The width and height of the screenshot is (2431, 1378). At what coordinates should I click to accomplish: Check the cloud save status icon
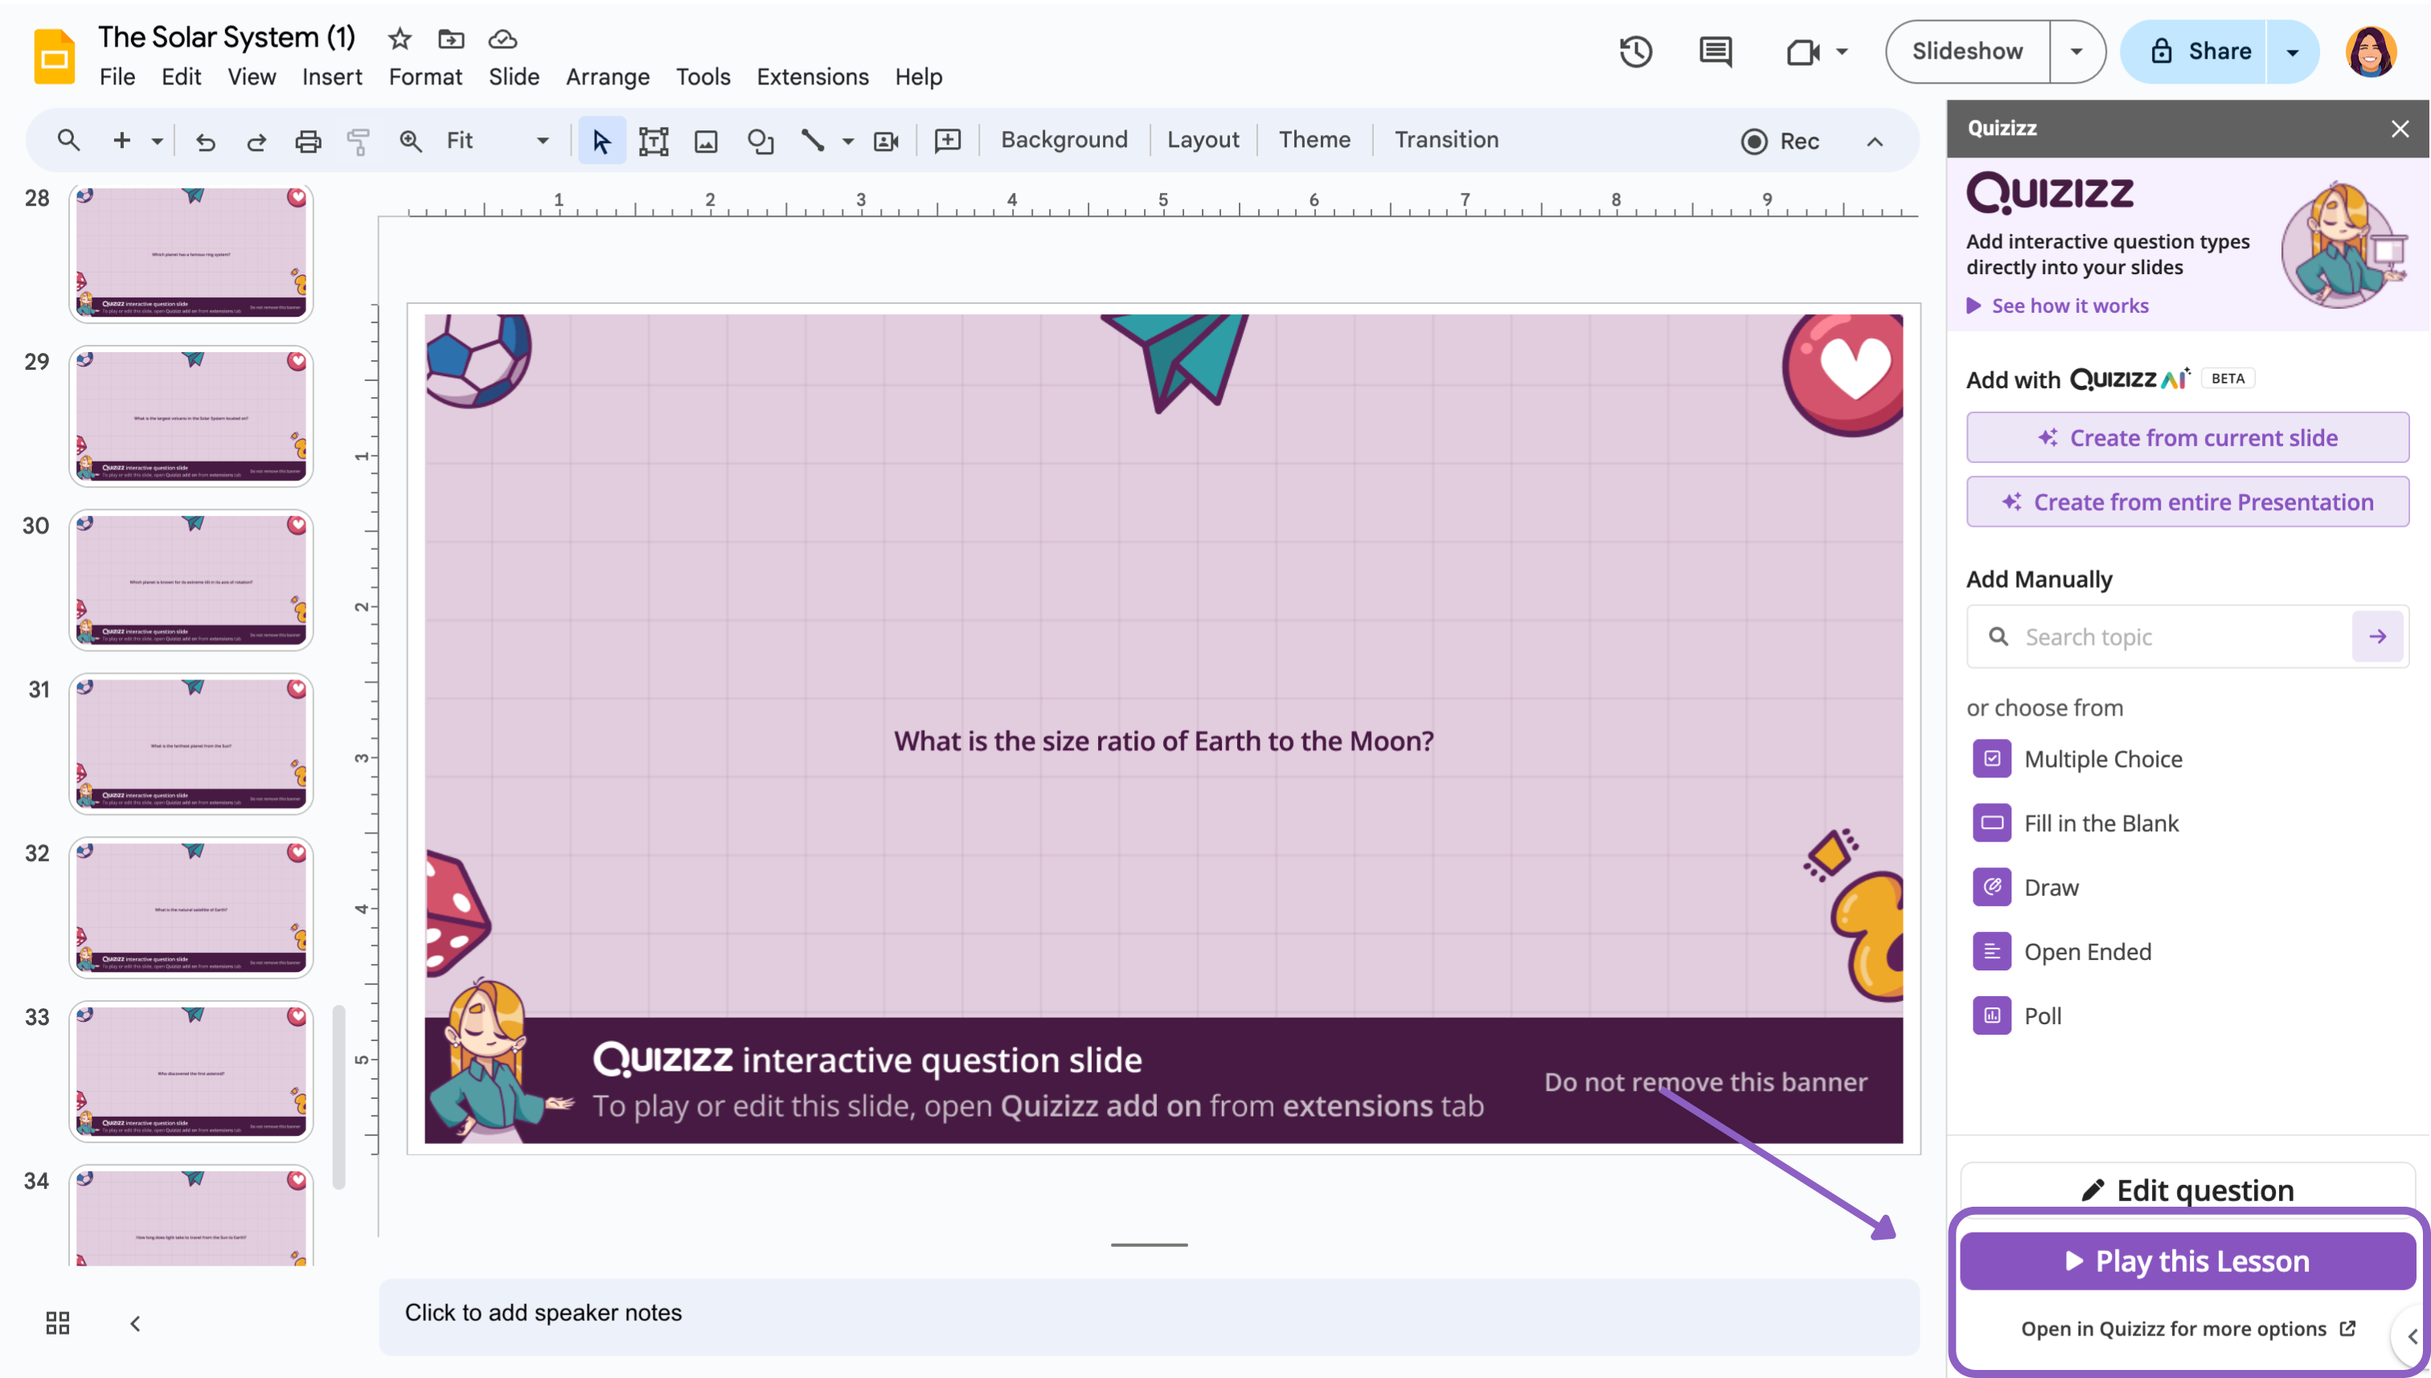[x=502, y=39]
